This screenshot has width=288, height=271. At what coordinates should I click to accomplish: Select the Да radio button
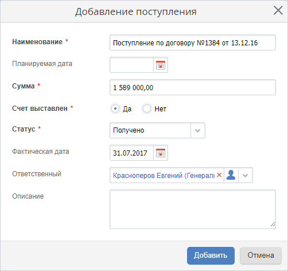tap(115, 109)
